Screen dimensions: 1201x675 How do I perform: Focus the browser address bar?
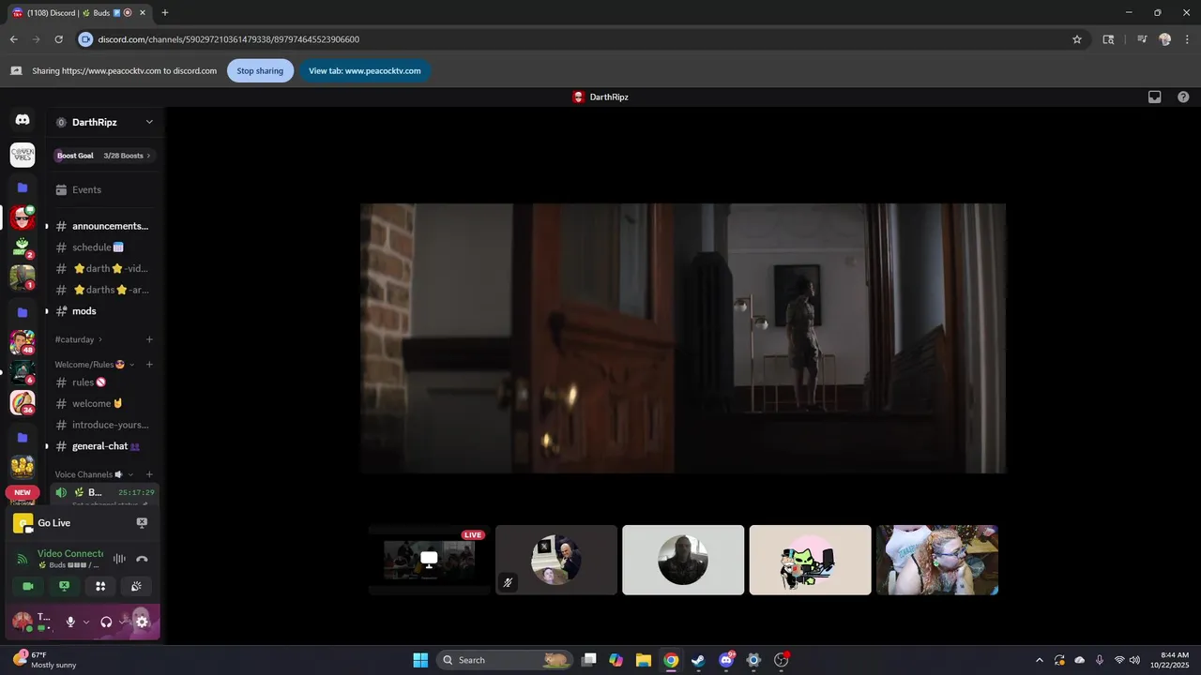[x=582, y=39]
